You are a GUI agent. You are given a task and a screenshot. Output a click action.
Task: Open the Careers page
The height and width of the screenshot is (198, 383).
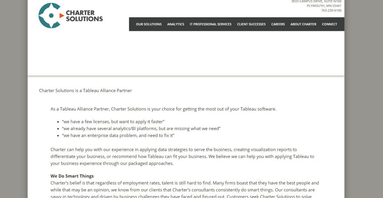[x=278, y=24]
